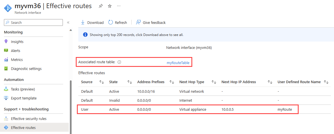Pin the Effective routes page
This screenshot has height=134, width=334.
pos(101,6)
